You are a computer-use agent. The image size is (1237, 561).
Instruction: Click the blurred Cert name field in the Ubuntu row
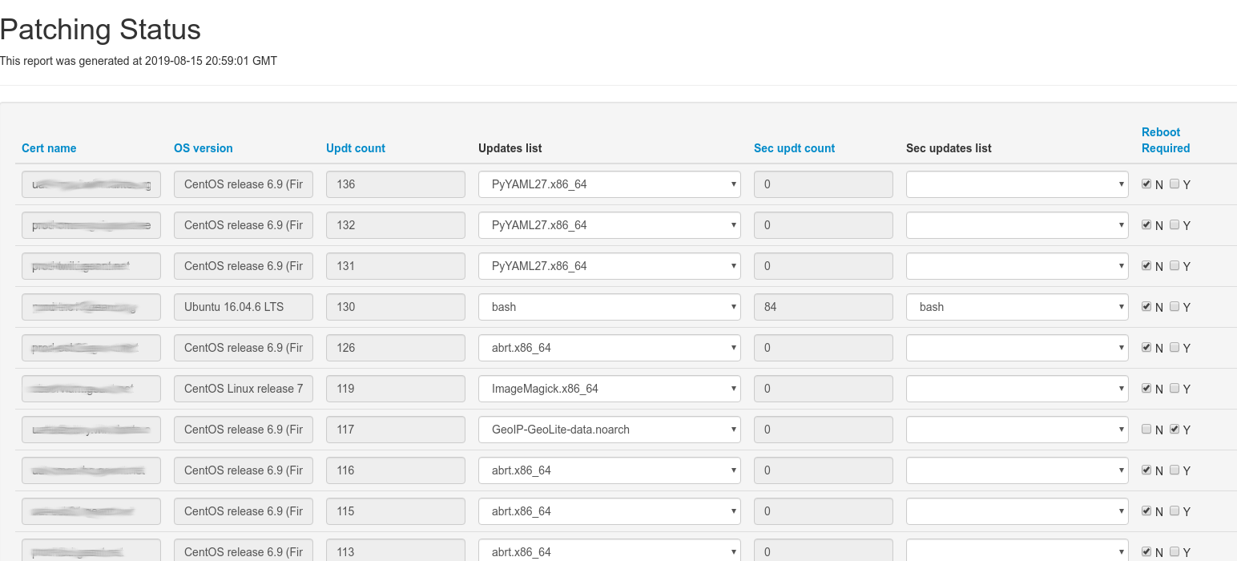tap(91, 307)
